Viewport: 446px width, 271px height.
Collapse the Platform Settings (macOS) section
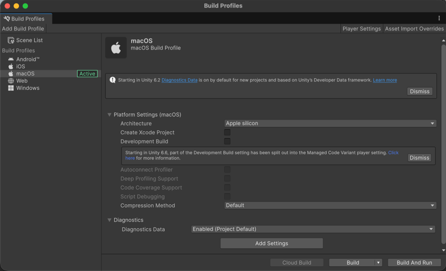[x=109, y=114]
